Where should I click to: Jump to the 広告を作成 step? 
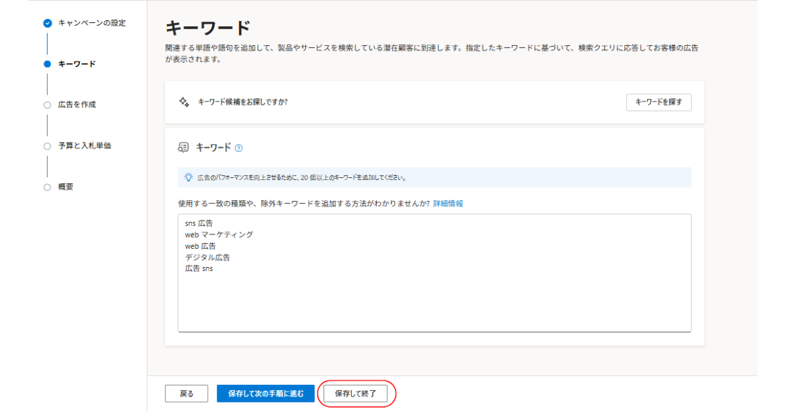tap(77, 105)
